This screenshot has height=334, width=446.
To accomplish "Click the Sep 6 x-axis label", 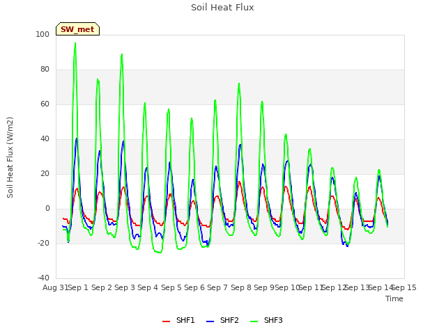I will (194, 287).
